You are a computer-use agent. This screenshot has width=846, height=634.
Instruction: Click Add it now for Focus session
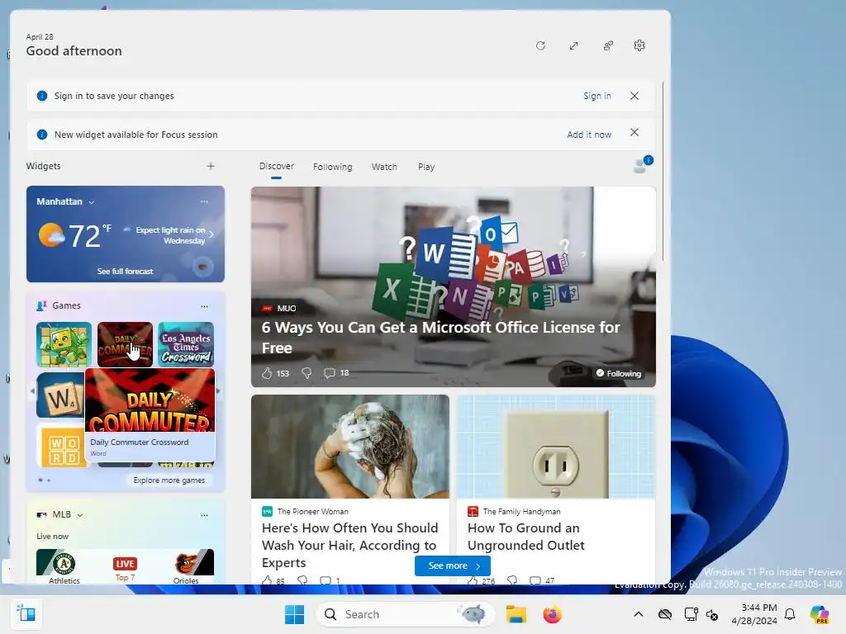588,135
